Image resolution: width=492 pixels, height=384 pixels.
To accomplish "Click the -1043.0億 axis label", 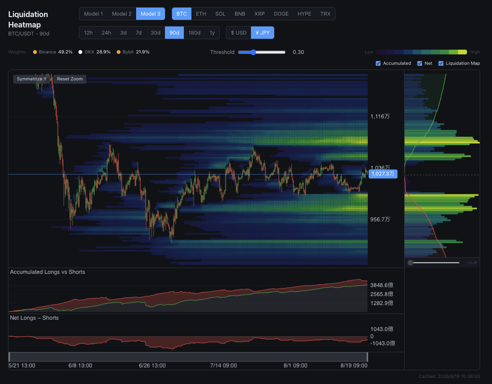I will 382,343.
